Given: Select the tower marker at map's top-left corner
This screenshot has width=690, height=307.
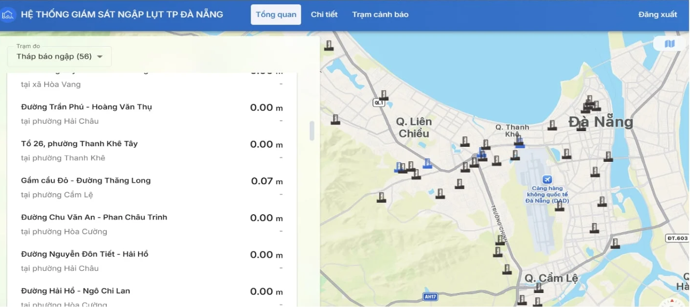Looking at the screenshot, I should pos(328,46).
